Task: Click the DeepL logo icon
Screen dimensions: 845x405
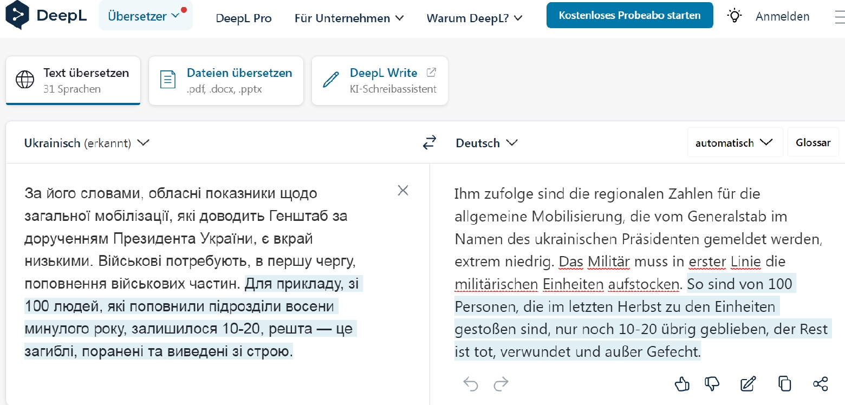Action: click(17, 15)
